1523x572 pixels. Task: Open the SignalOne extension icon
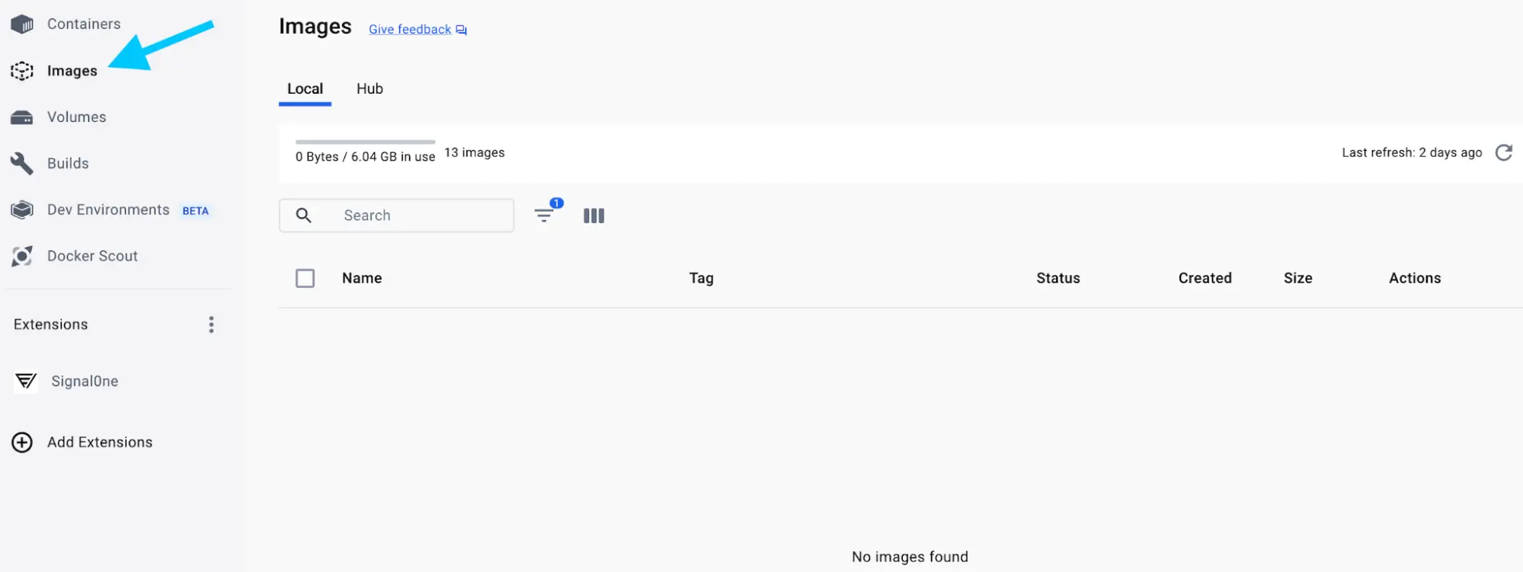[x=26, y=381]
